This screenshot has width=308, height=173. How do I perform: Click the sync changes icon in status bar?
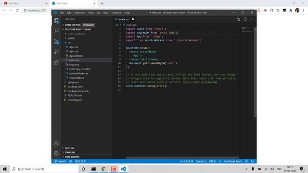click(71, 161)
